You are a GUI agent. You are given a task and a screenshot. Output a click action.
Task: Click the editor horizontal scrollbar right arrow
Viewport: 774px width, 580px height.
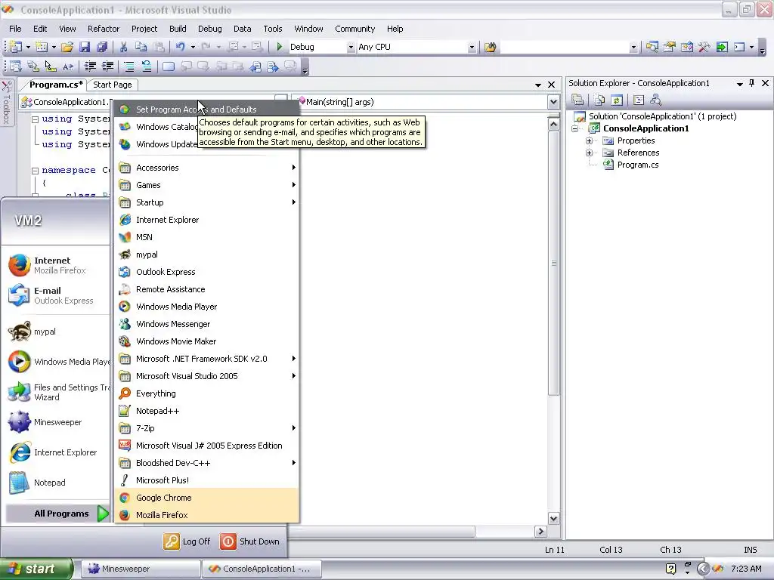(540, 531)
